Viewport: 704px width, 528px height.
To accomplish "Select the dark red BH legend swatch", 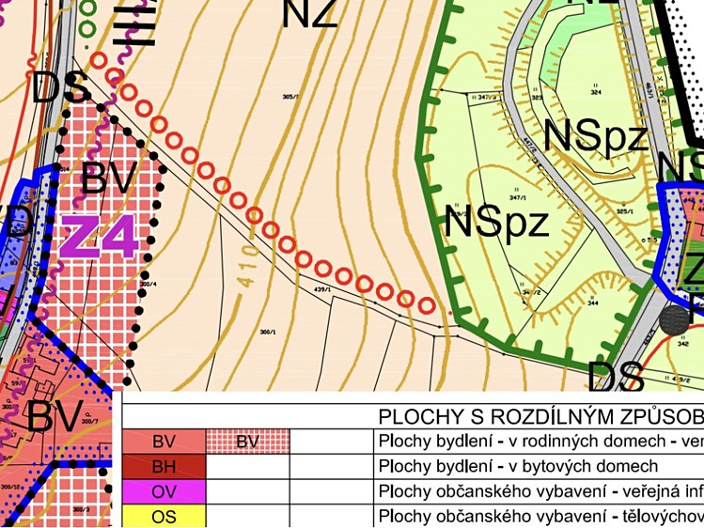I will click(x=164, y=467).
